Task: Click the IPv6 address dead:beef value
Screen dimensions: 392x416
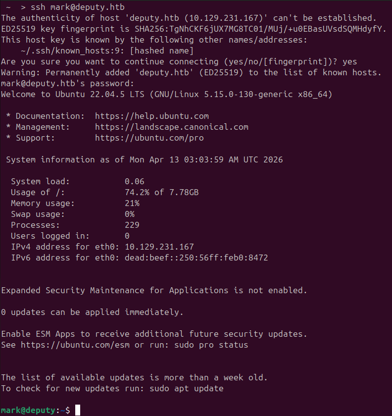Action: pyautogui.click(x=196, y=258)
